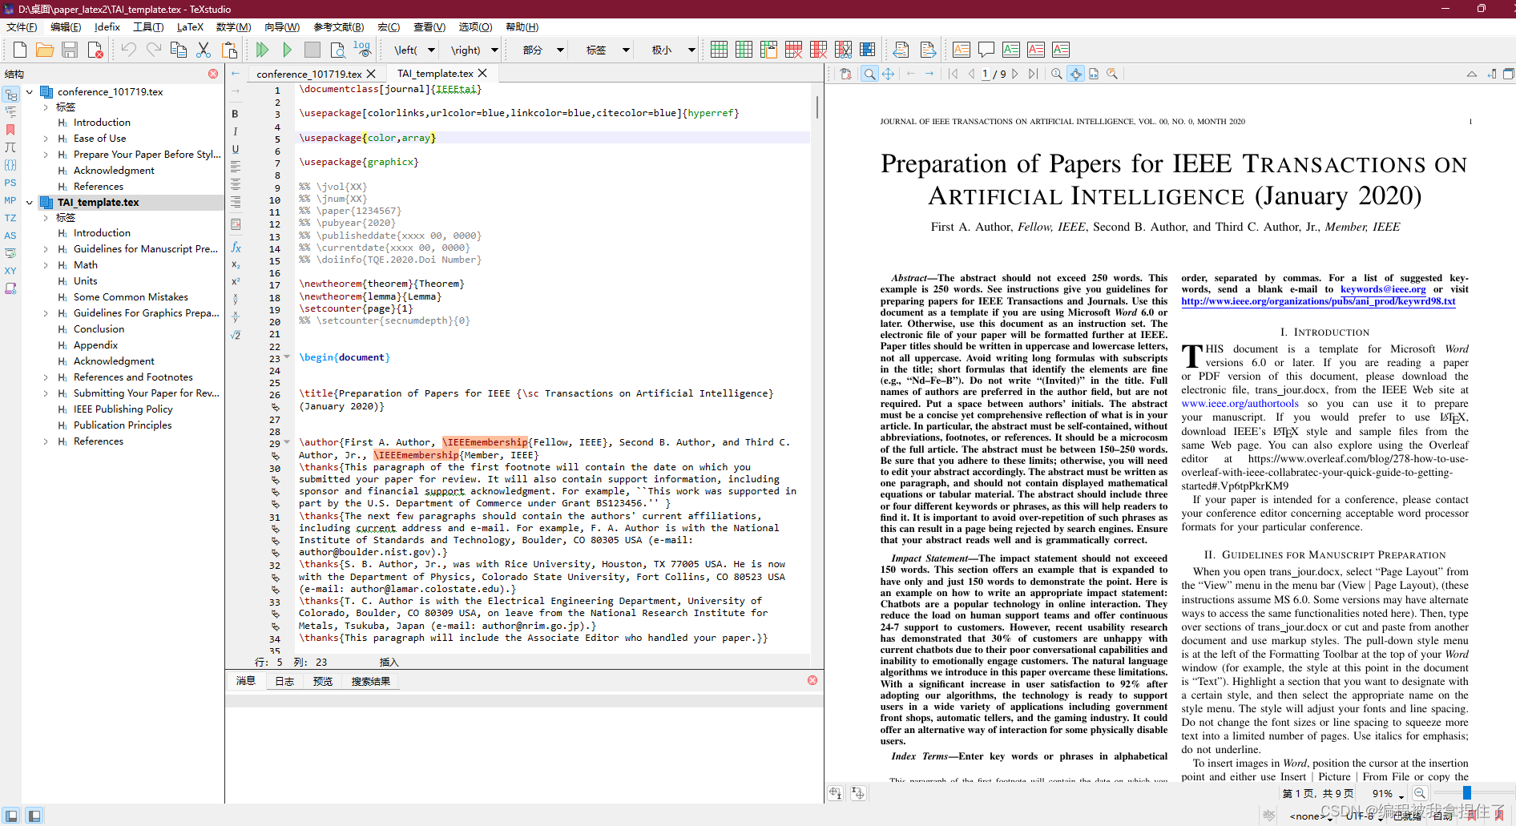Close the structure panel with red X
This screenshot has height=826, width=1516.
[213, 74]
